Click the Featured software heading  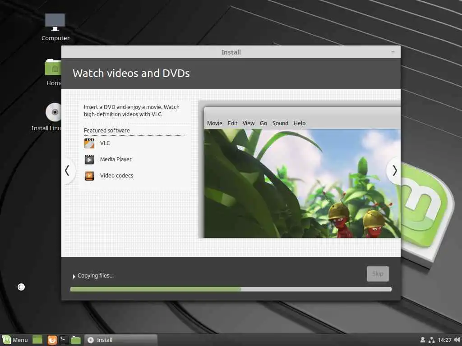[106, 130]
